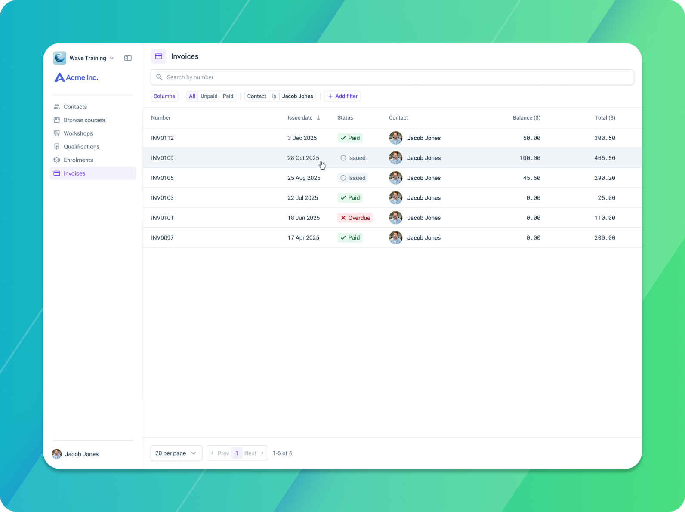Click the Invoices page header icon
The width and height of the screenshot is (685, 512).
pyautogui.click(x=158, y=56)
